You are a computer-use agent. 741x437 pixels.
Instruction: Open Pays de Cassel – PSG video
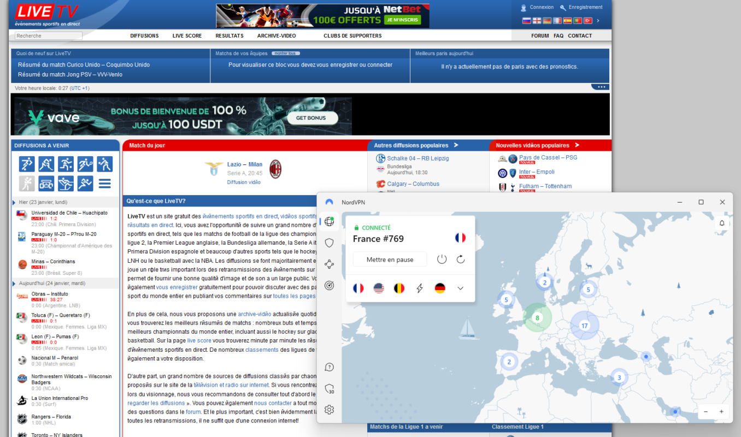[x=548, y=157]
